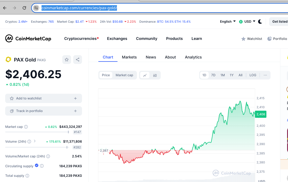Click the Market cap rank slider bar
The height and width of the screenshot is (182, 288).
37,132
